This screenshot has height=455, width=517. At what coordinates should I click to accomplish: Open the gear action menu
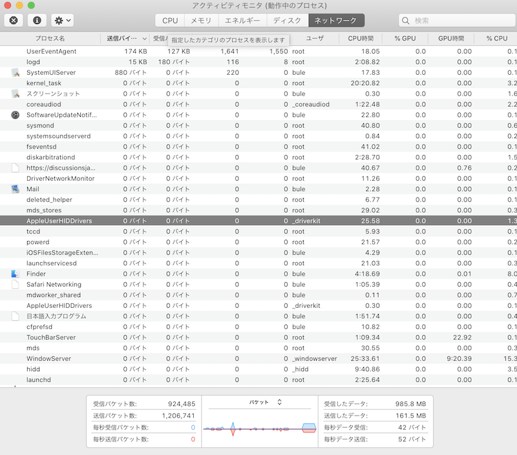click(62, 21)
